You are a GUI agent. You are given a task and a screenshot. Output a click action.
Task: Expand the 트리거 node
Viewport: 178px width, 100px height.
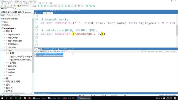3,88
